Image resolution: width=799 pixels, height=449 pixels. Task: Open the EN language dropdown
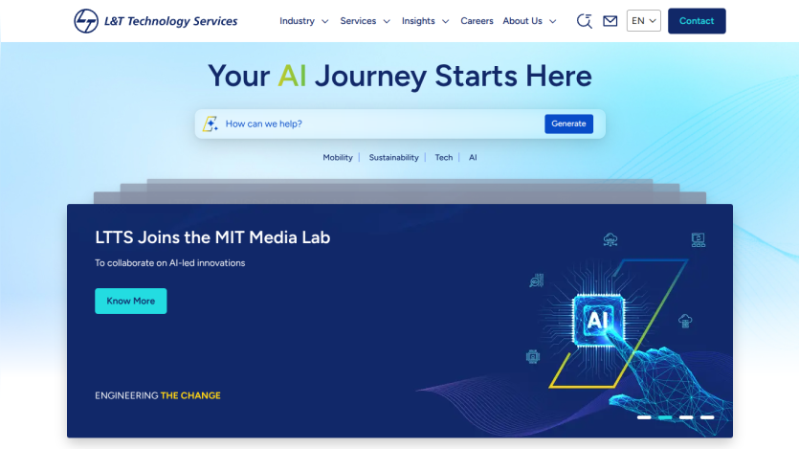coord(644,21)
